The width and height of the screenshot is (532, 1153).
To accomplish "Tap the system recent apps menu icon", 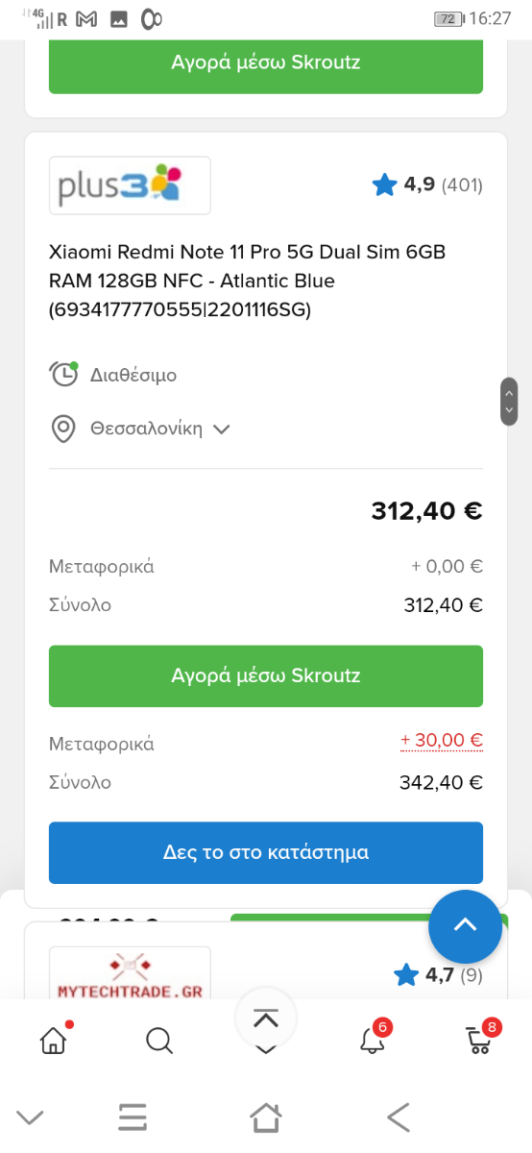I will tap(133, 1116).
